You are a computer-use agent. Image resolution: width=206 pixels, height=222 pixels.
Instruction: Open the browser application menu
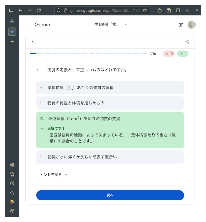point(187,10)
